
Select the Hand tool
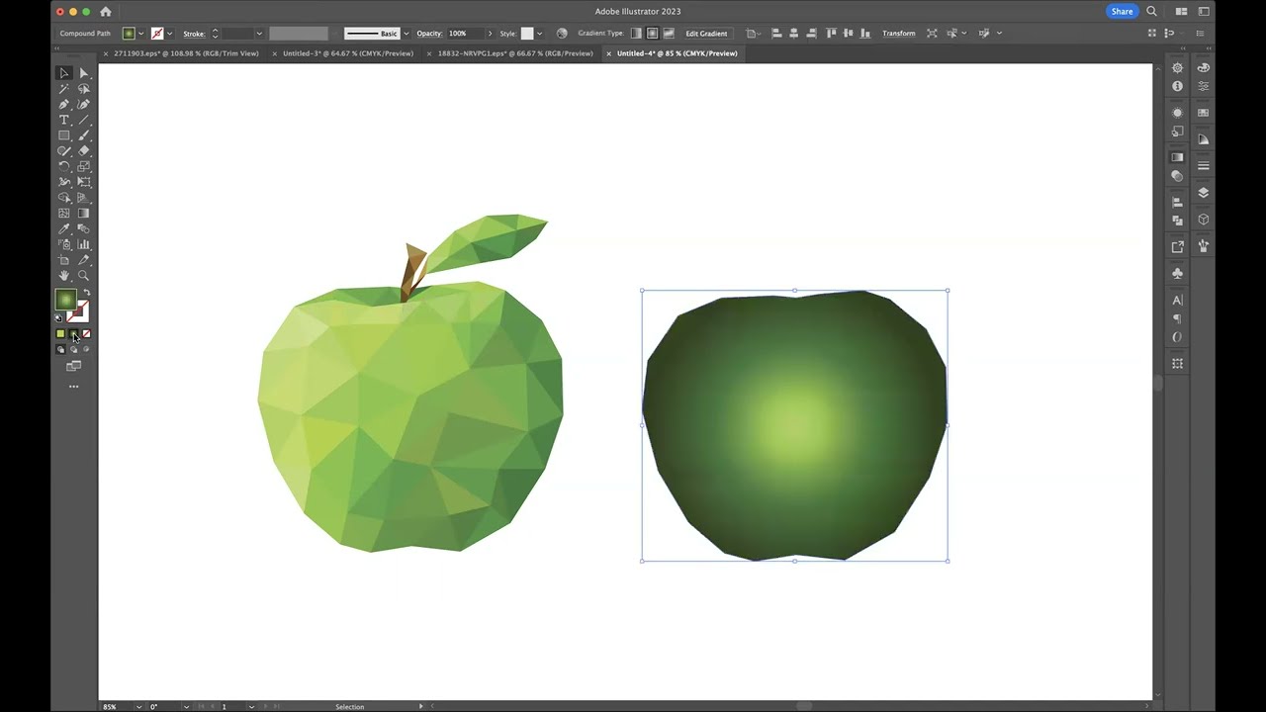[x=64, y=276]
